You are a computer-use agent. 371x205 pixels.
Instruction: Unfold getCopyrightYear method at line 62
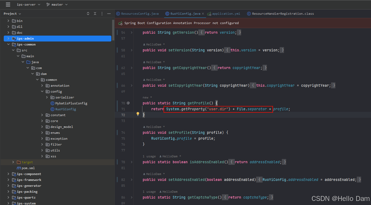pyautogui.click(x=132, y=68)
